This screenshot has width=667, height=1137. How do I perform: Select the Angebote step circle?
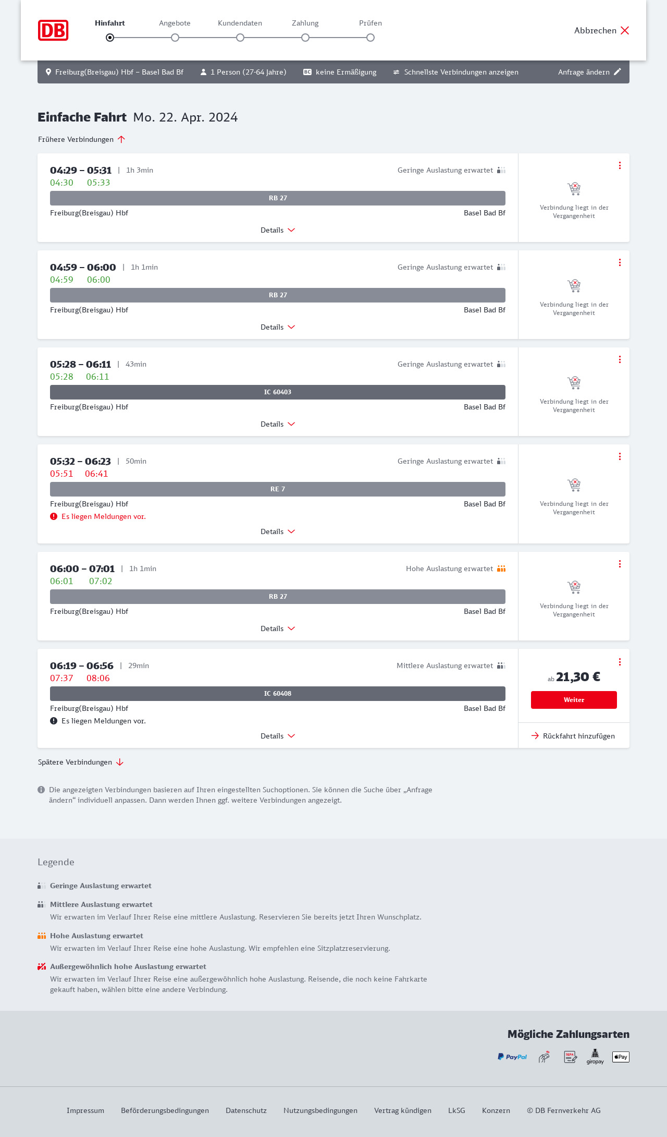pyautogui.click(x=175, y=38)
